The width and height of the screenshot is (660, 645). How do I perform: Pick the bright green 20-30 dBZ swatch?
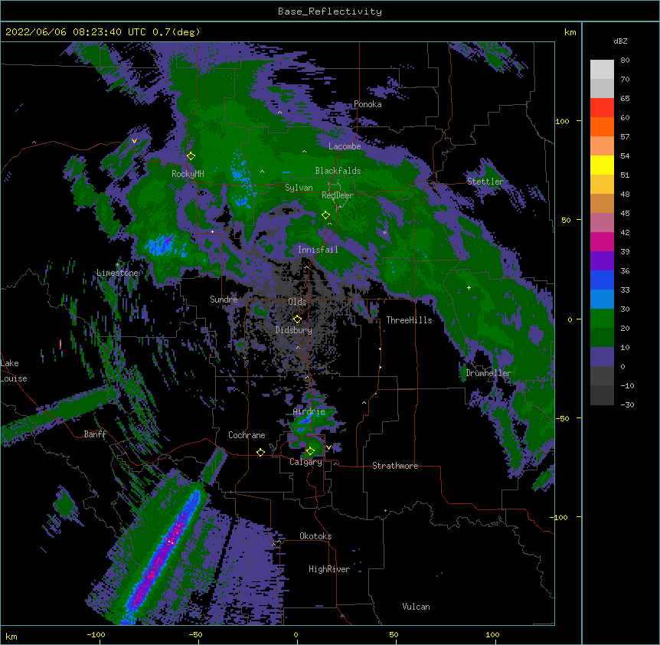click(x=602, y=319)
